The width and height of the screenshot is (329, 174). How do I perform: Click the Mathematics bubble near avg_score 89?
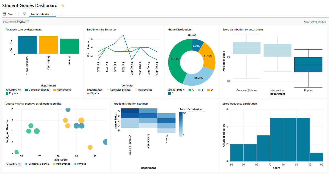pos(90,147)
